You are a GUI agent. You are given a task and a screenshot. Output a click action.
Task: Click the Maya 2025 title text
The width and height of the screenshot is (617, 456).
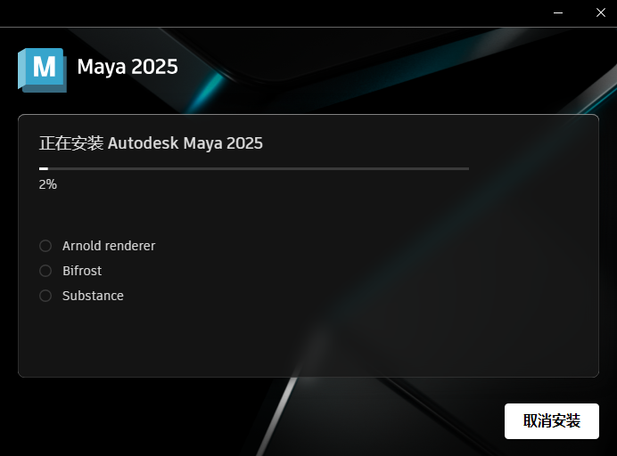pyautogui.click(x=128, y=67)
